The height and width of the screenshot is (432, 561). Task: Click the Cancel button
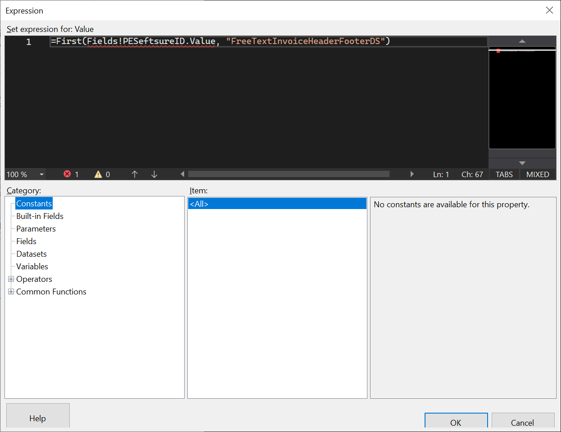pyautogui.click(x=523, y=421)
